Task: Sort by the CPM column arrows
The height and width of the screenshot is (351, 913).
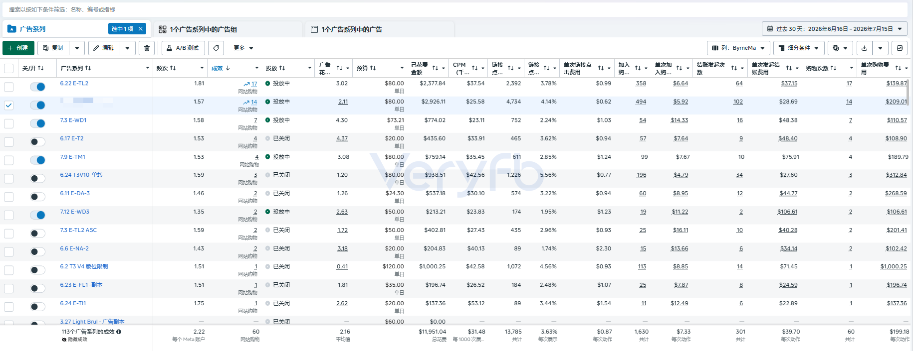Action: [x=474, y=68]
